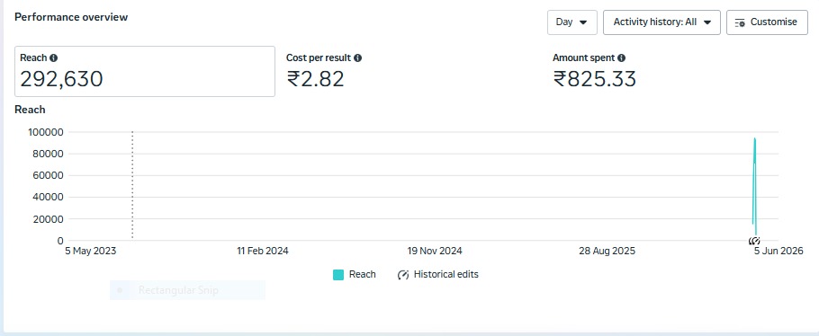Toggle the Reach legend colour swatch
The image size is (819, 336).
tap(338, 274)
